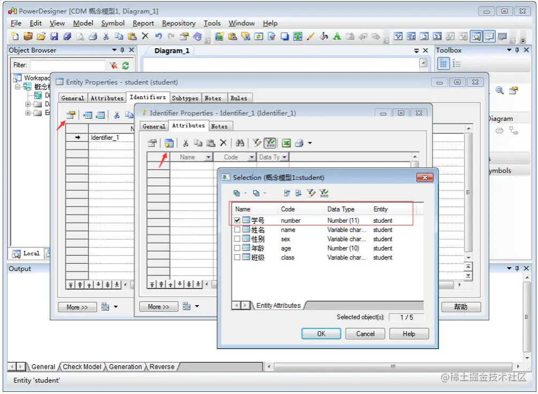
Task: Click the Undo arrow in main toolbar
Action: [158, 36]
